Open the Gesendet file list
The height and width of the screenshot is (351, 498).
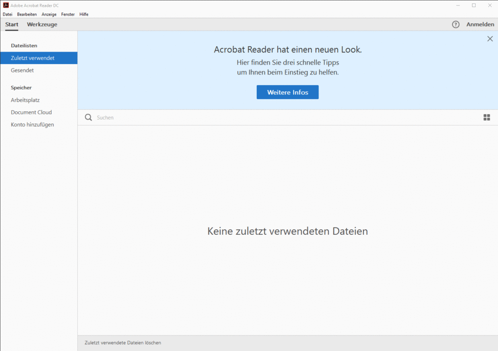coord(22,70)
